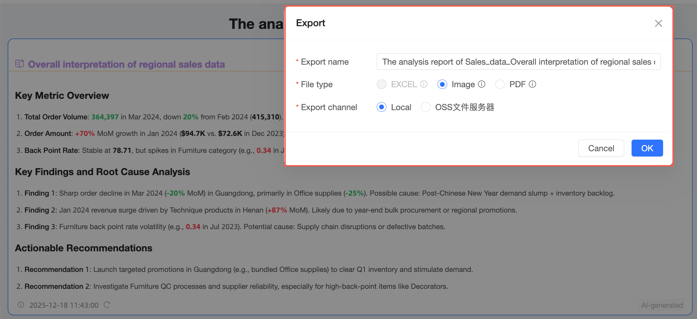Screen dimensions: 697x319
Task: Click the '364,397' order volume value
Action: click(105, 117)
